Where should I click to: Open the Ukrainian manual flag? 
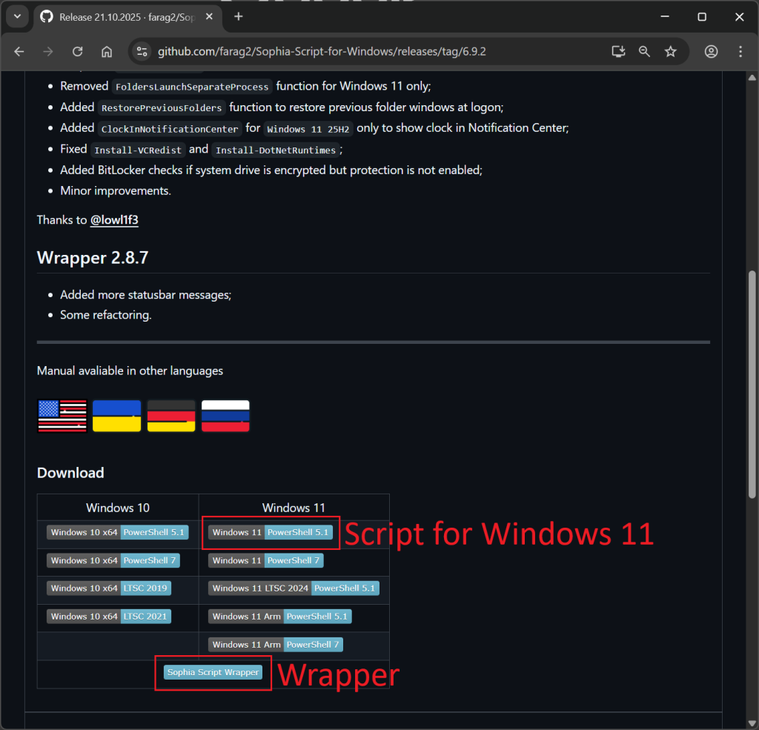[116, 416]
